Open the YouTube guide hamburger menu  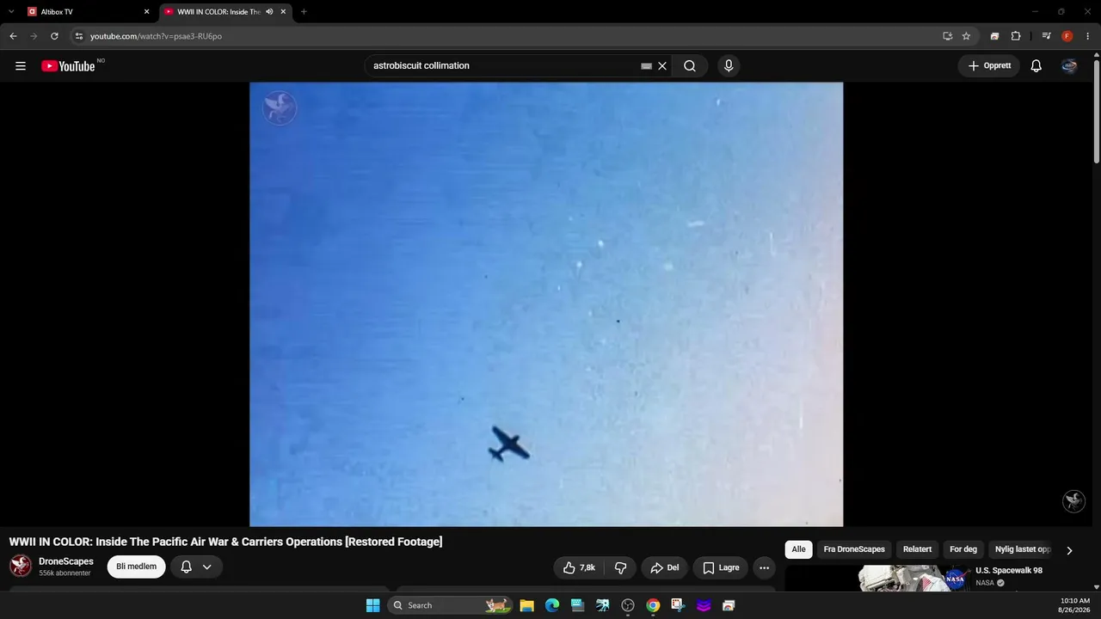21,66
